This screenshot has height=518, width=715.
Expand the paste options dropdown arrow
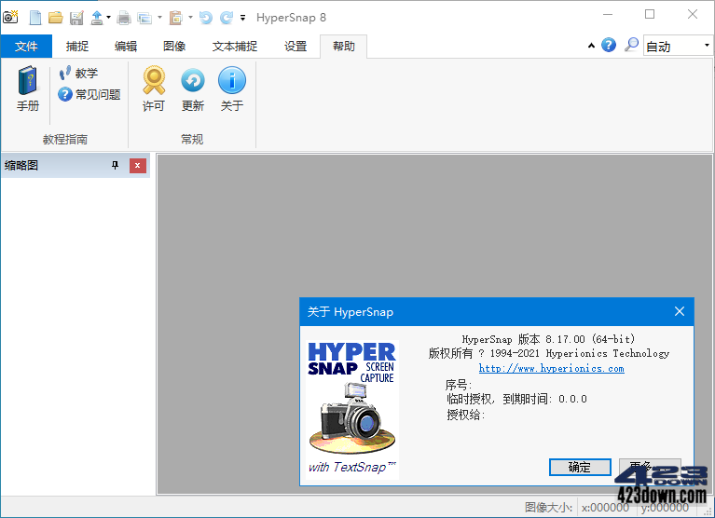click(x=190, y=18)
